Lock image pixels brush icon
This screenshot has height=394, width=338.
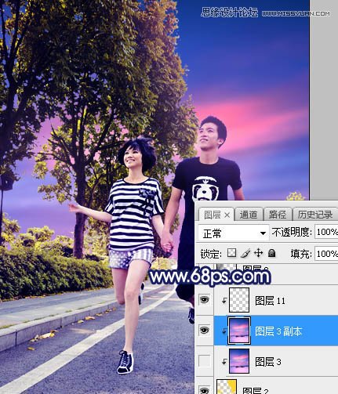245,253
